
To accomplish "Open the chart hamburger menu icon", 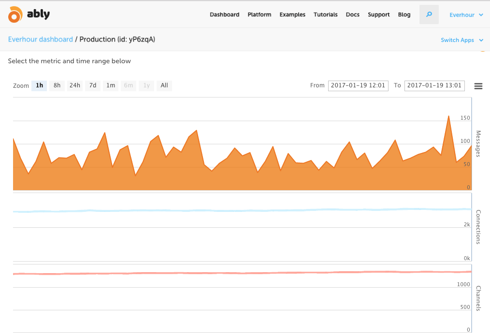I will pos(478,86).
